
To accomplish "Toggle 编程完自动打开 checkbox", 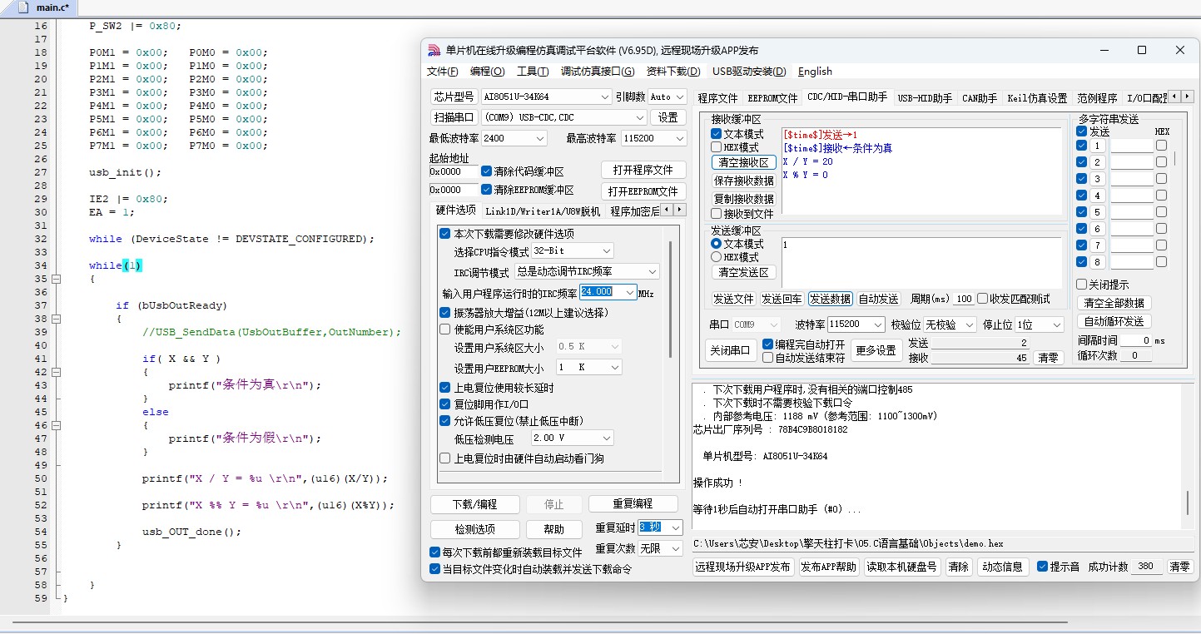I will (768, 344).
